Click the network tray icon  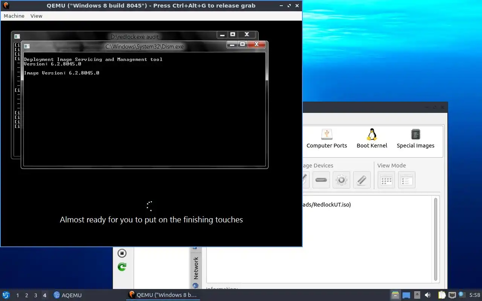pos(452,295)
